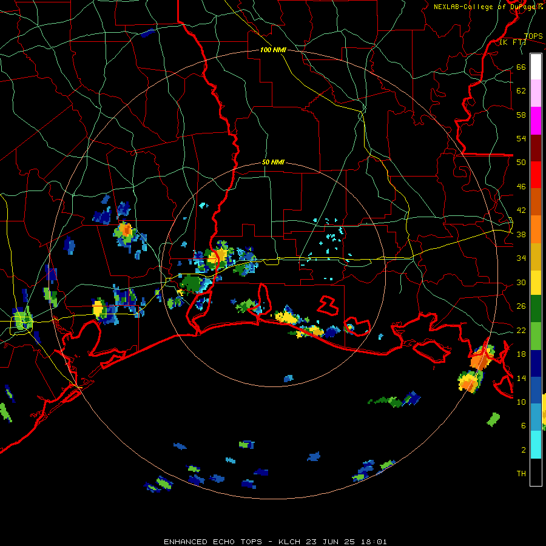
Task: Click the TOPS legend title
Action: coord(533,36)
